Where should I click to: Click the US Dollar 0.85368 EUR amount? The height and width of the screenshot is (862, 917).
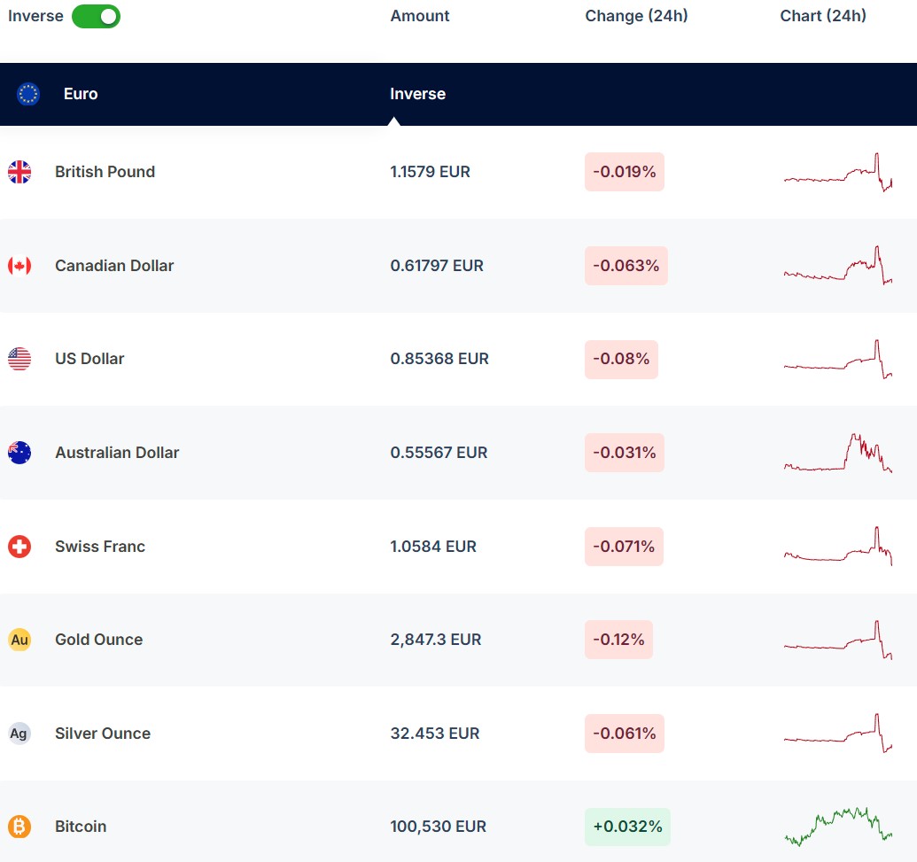[x=439, y=359]
